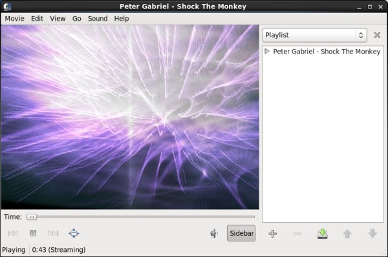The image size is (388, 257).
Task: Open the Sound menu
Action: [98, 19]
